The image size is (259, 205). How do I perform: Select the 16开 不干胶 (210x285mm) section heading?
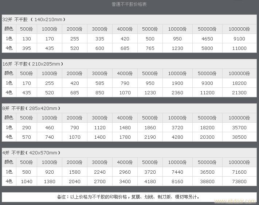pos(33,64)
